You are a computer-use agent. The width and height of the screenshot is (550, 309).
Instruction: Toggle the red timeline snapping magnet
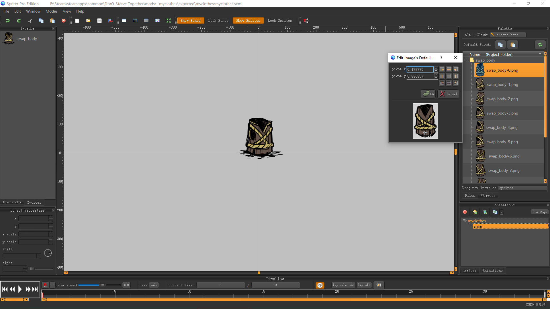[45, 285]
